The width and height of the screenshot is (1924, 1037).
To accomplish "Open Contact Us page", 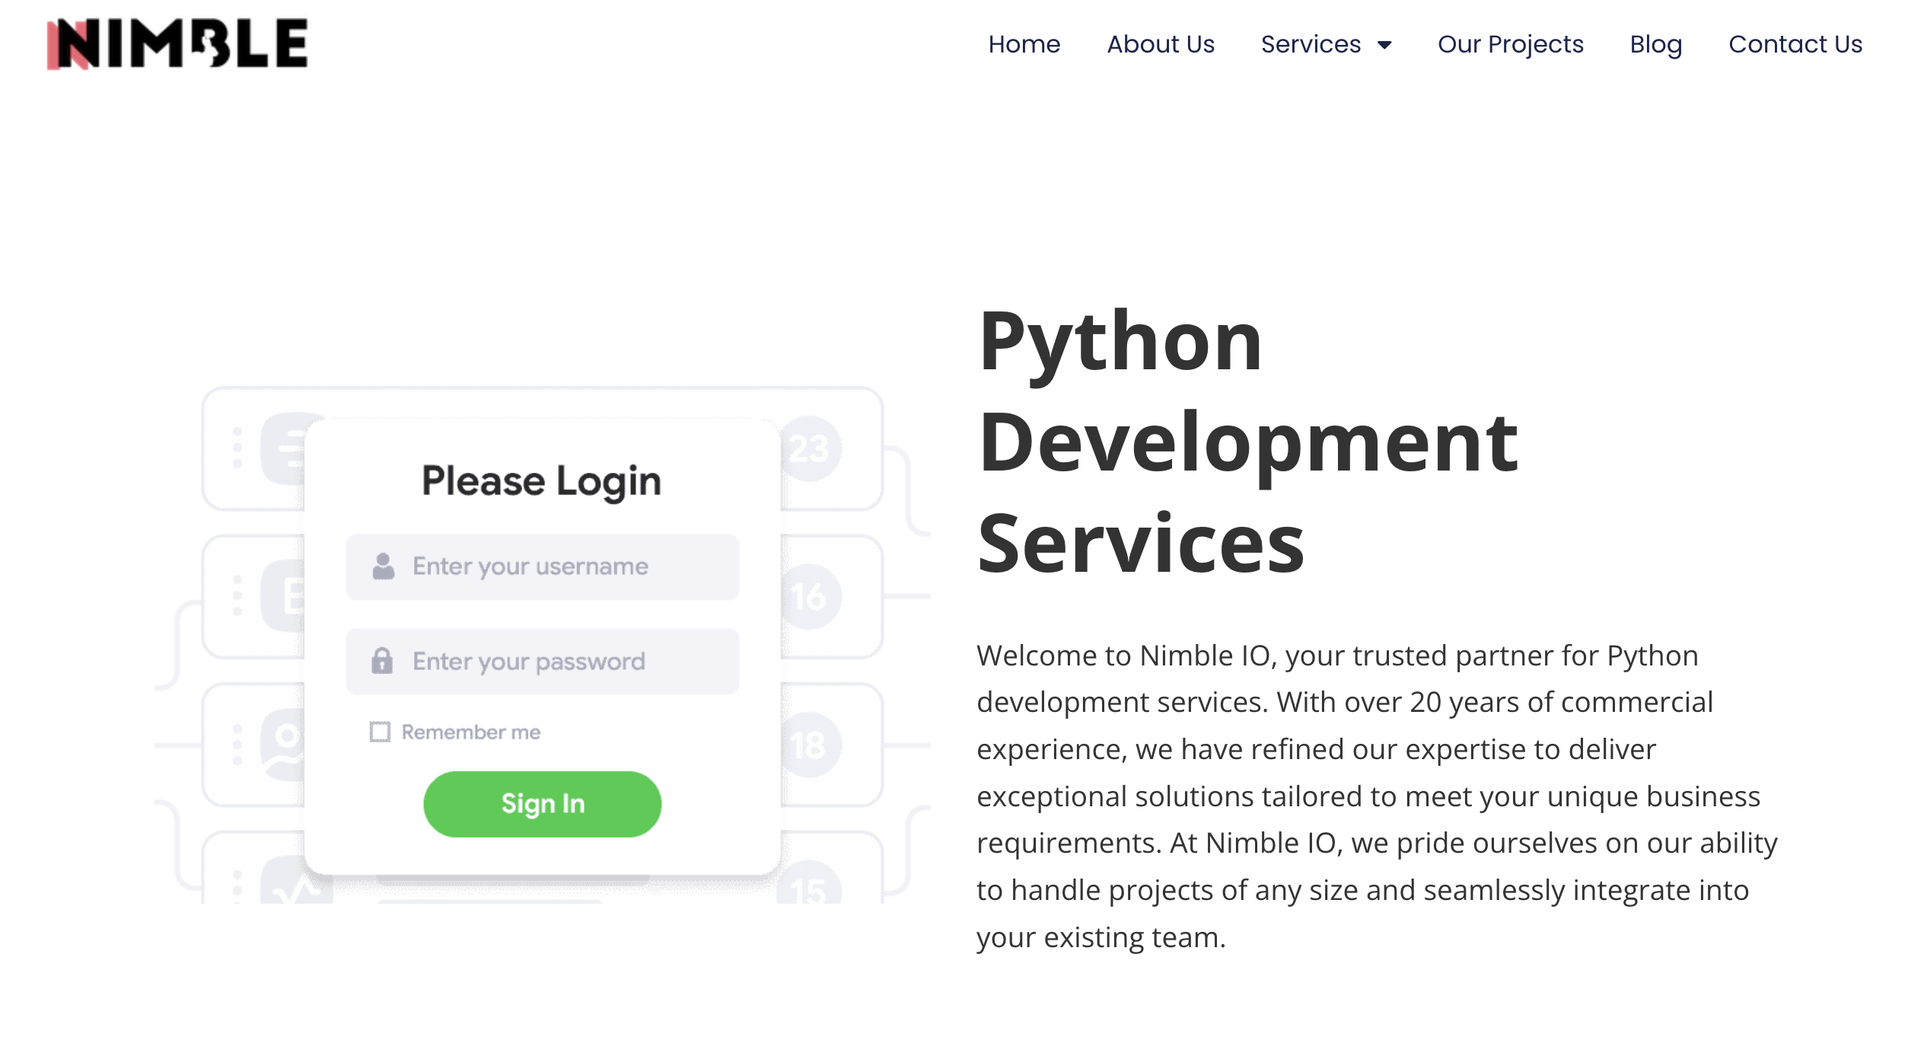I will pos(1795,44).
